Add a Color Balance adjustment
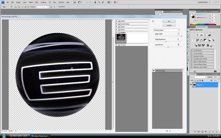The width and height of the screenshot is (221, 138). 201,40
